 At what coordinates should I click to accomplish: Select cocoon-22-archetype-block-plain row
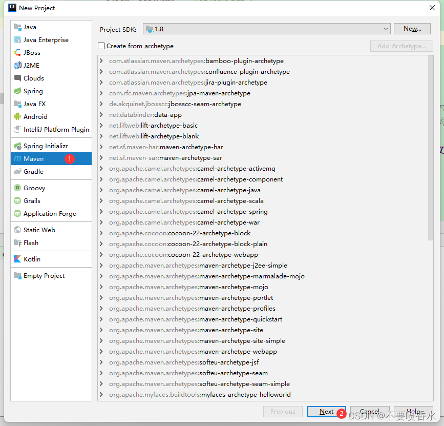click(x=263, y=244)
